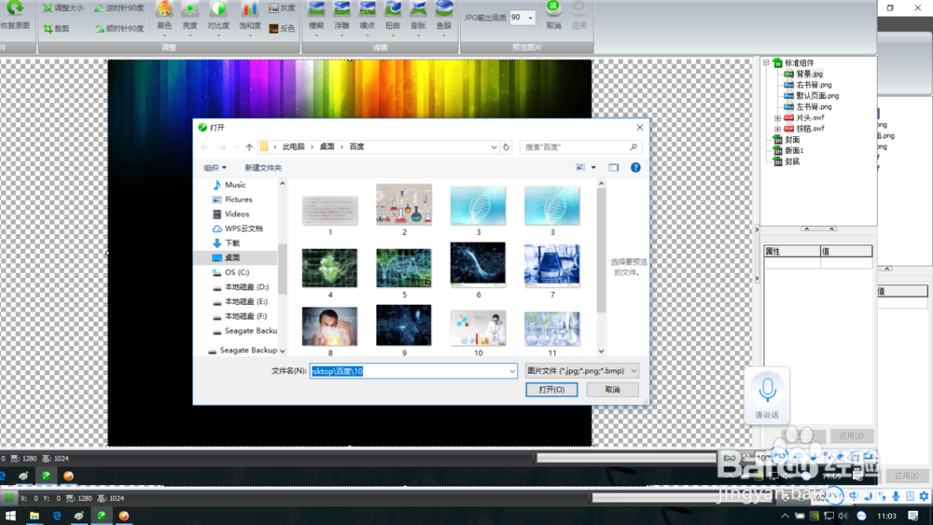
Task: Apply the 反色 invert colors effect
Action: coord(282,29)
